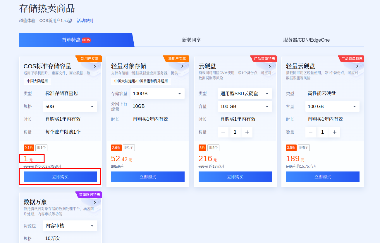
Task: Expand 通用型SSD云硬盘 type dropdown
Action: pos(245,94)
